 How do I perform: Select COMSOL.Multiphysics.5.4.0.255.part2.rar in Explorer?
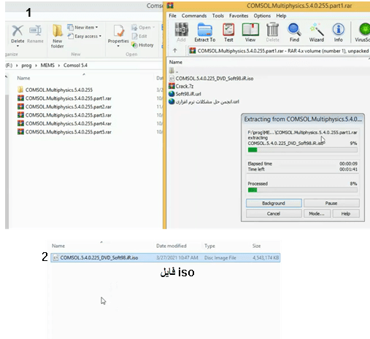tap(64, 106)
